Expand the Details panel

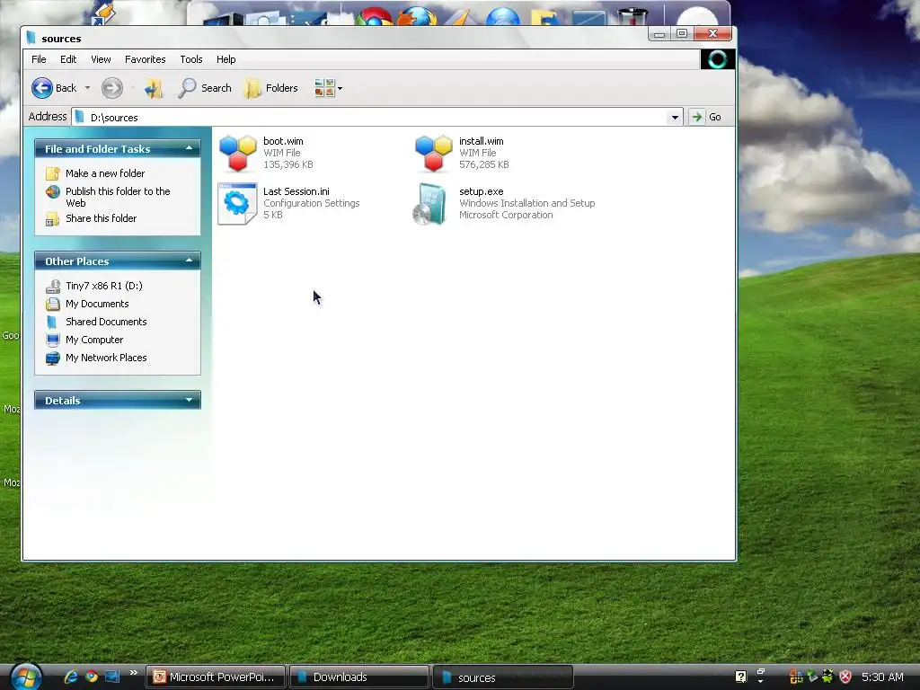189,400
